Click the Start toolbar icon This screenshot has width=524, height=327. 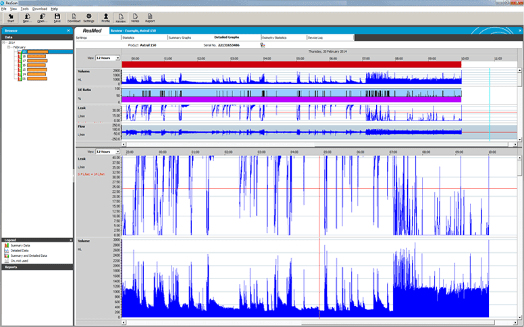click(x=11, y=18)
